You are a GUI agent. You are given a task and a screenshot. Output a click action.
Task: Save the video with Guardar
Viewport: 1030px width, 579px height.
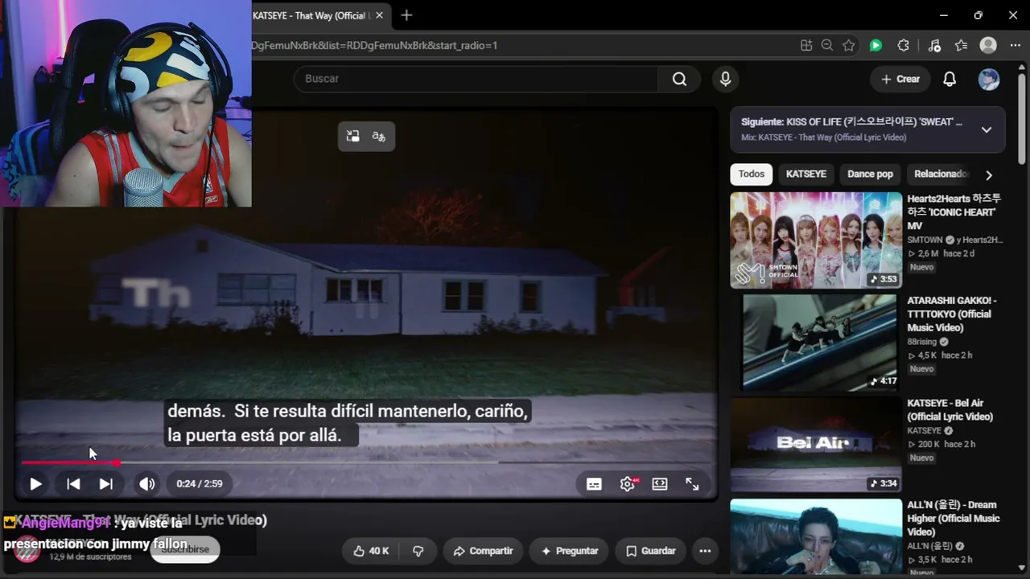click(651, 551)
